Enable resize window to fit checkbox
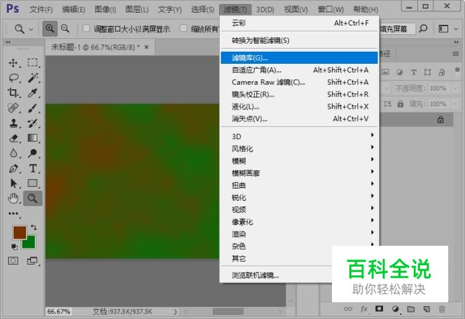This screenshot has width=465, height=319. tap(86, 28)
